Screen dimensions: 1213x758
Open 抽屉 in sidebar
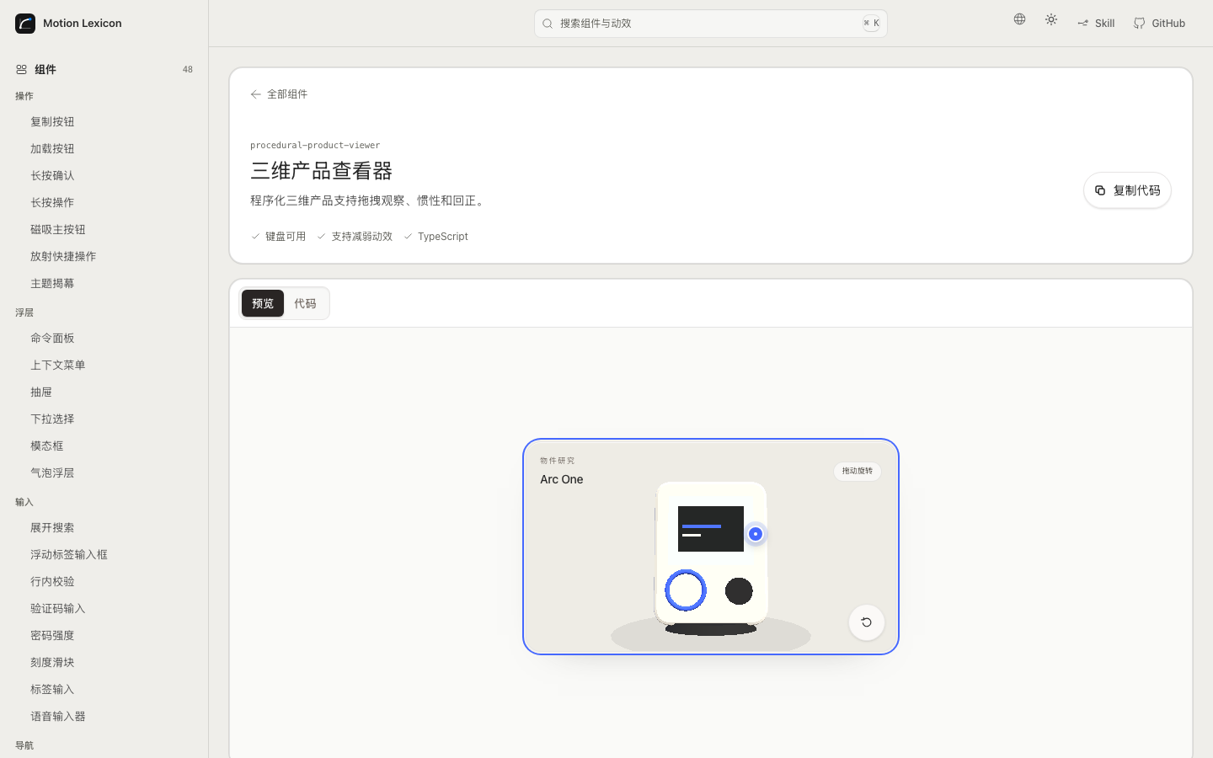click(x=41, y=392)
